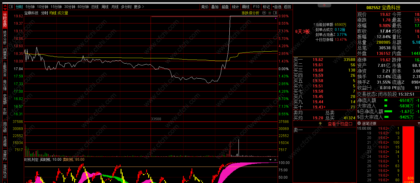Open the 同花顺 sidebar tab
Viewport: 420px width, 183px height.
pos(5,128)
